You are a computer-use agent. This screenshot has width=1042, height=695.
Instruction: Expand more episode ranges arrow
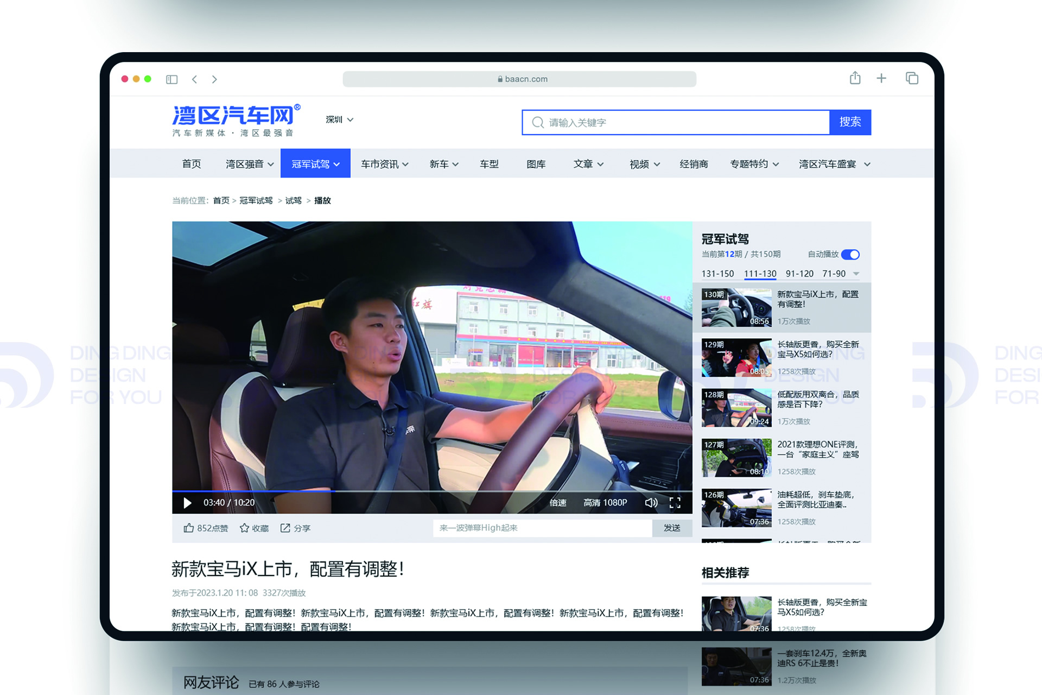tap(856, 274)
